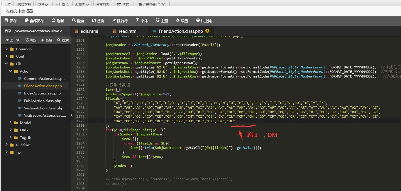Expand the Conf folder chevron
The width and height of the screenshot is (401, 191).
(x=6, y=56)
